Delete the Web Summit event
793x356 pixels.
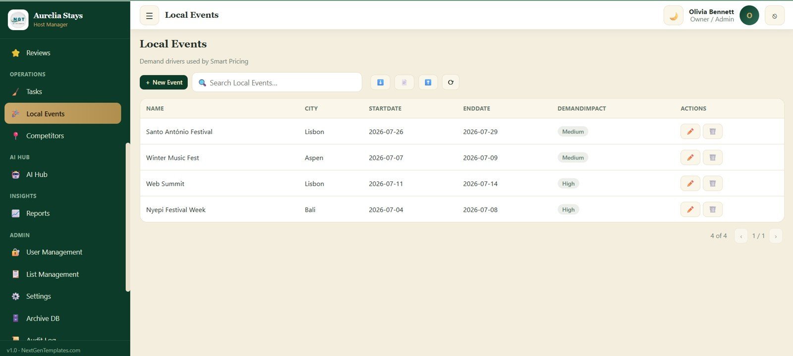tap(712, 183)
